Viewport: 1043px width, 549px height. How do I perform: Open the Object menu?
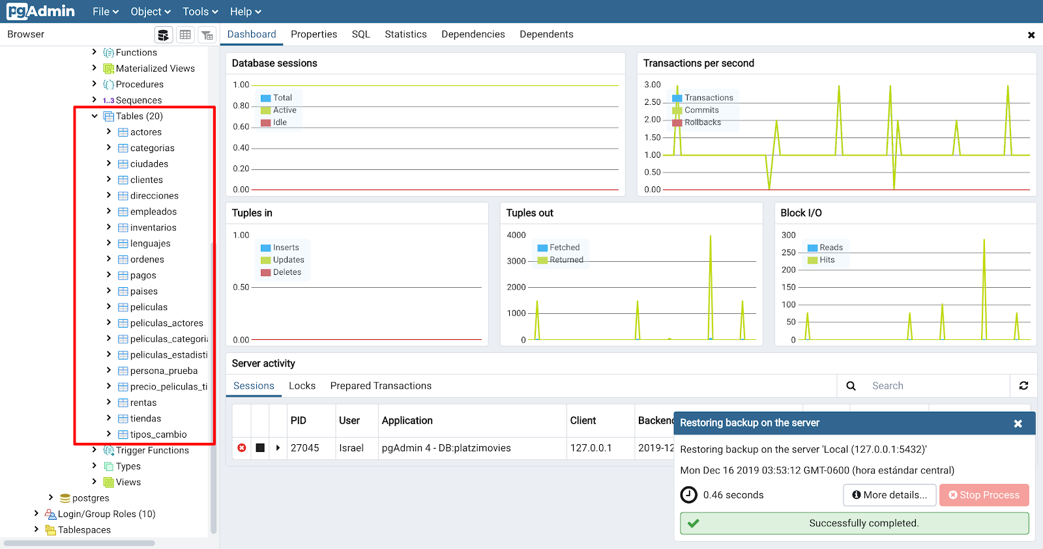pyautogui.click(x=151, y=12)
